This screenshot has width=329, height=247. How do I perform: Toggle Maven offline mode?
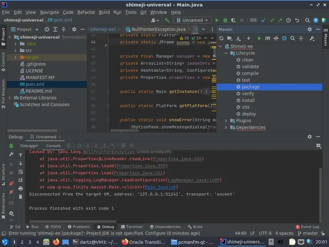(x=276, y=38)
